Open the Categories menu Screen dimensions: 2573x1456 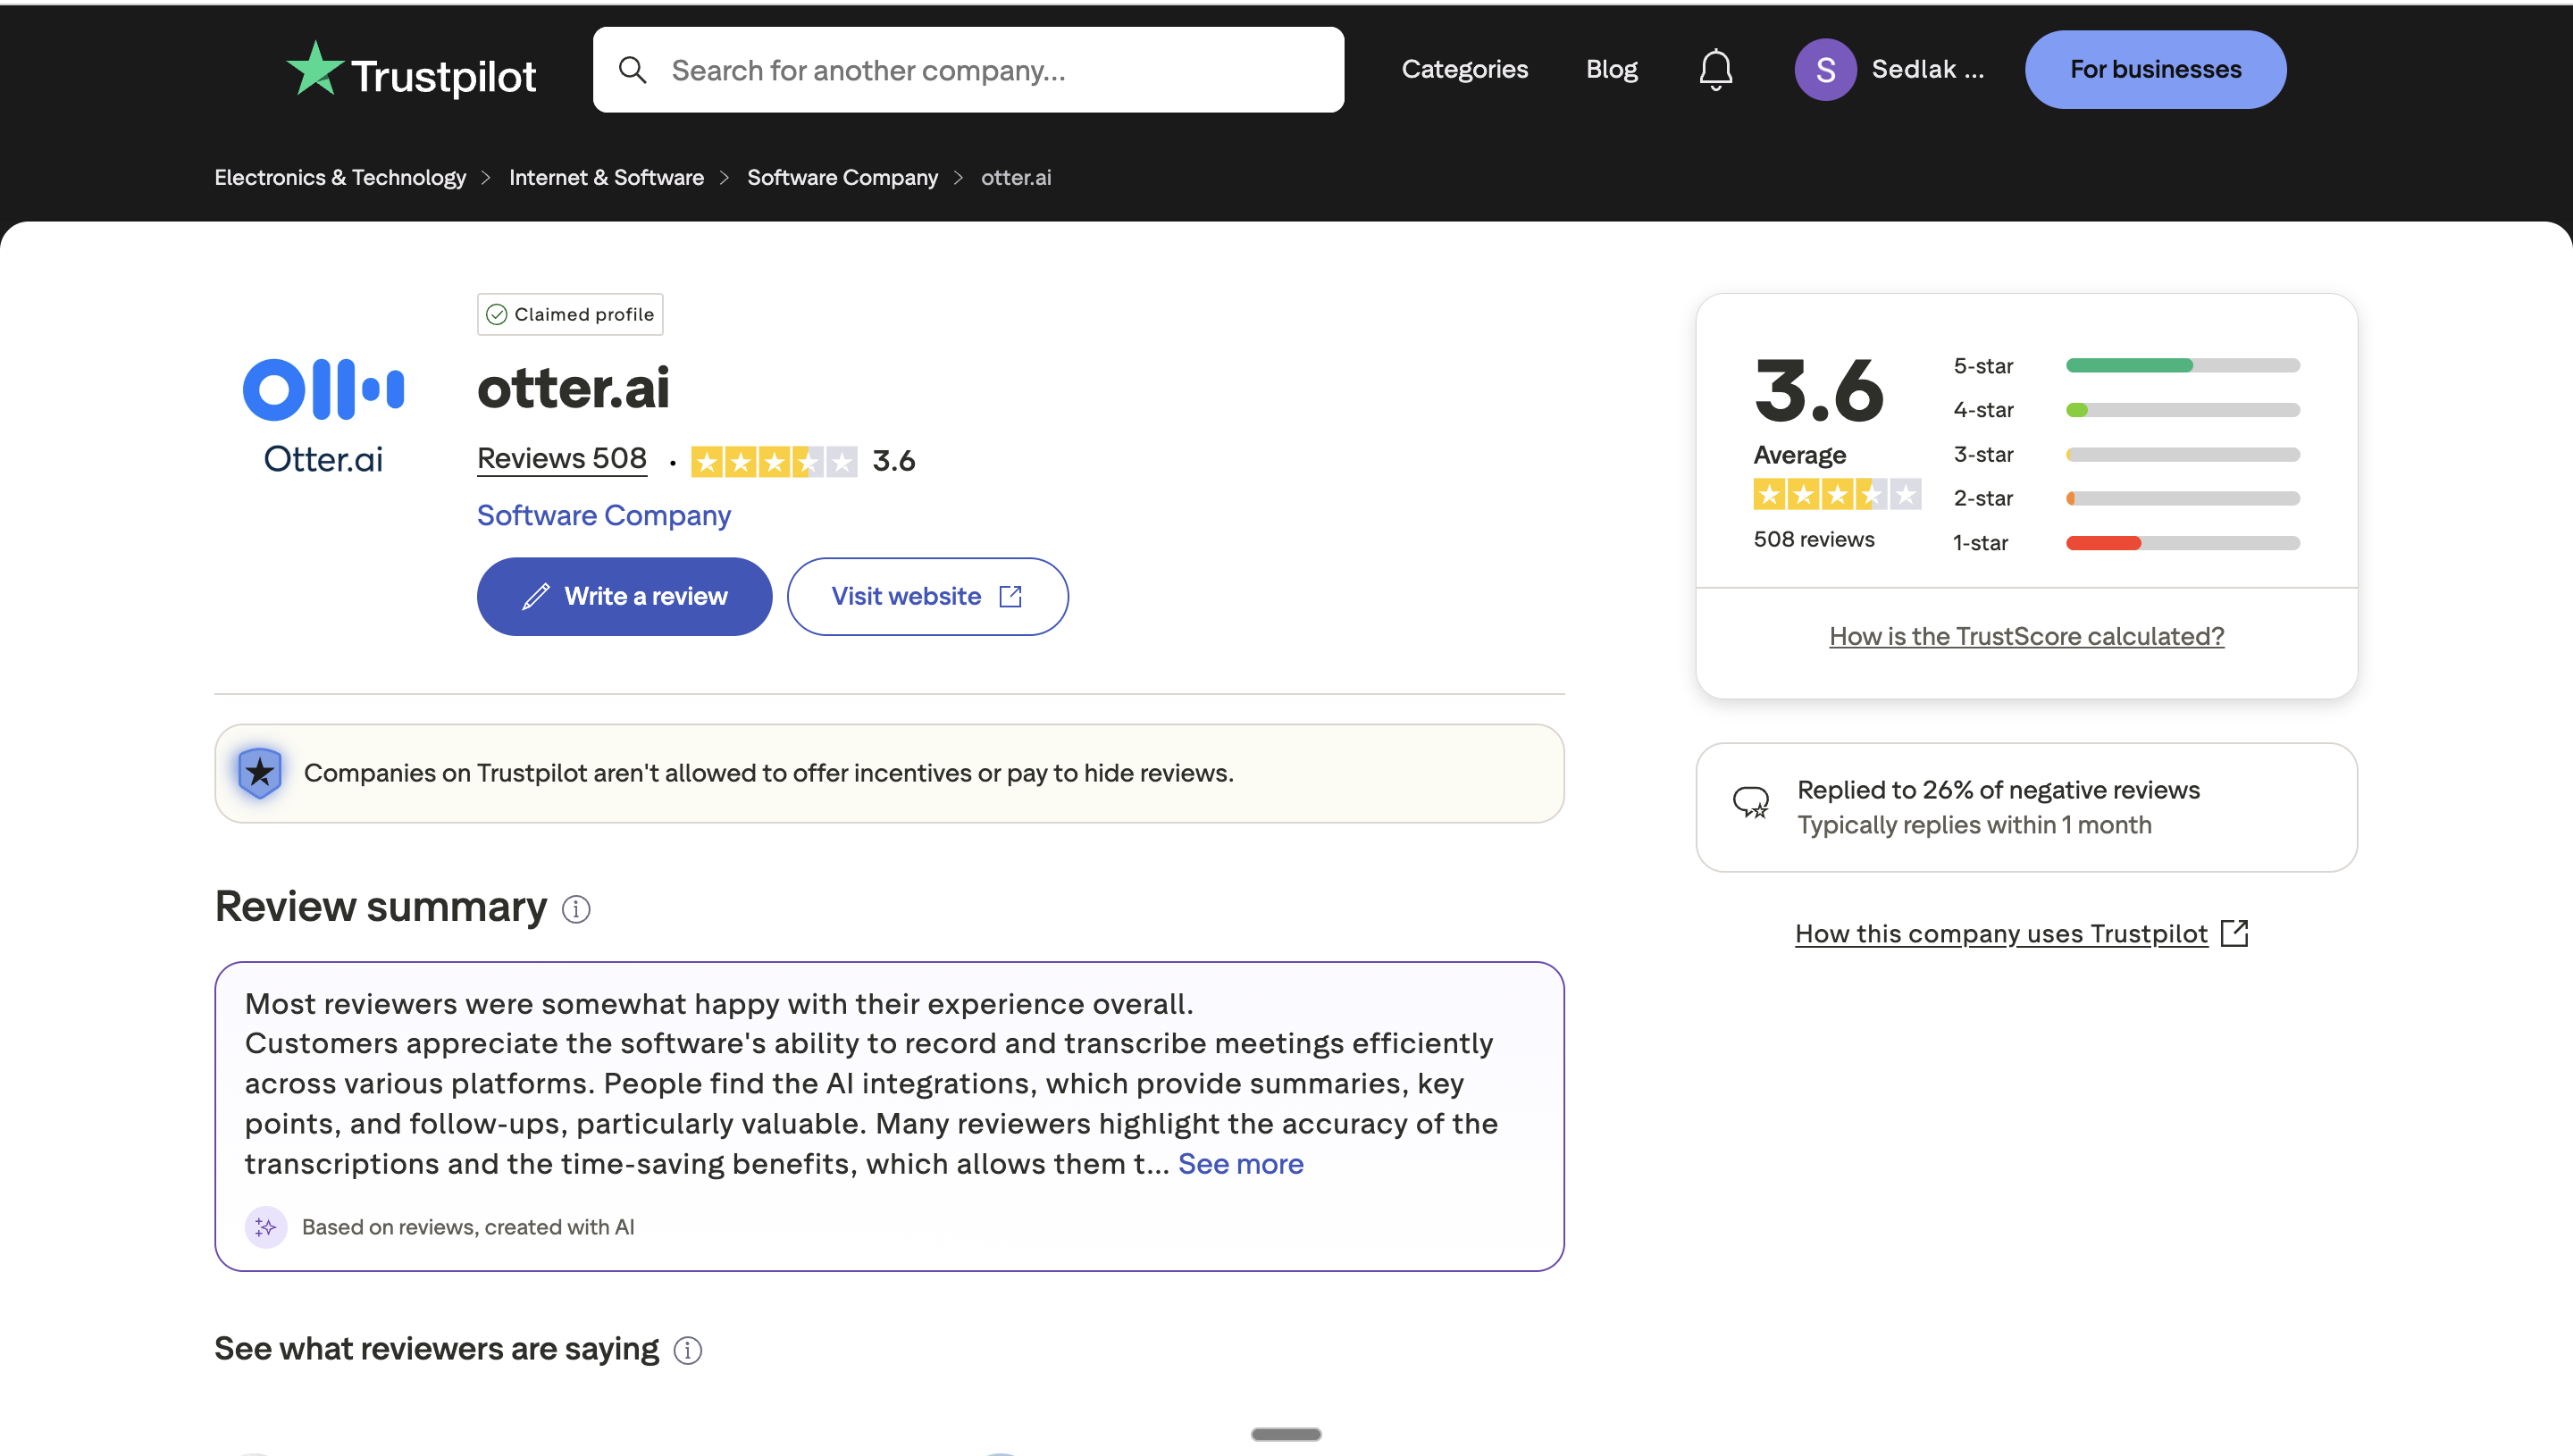click(x=1464, y=70)
